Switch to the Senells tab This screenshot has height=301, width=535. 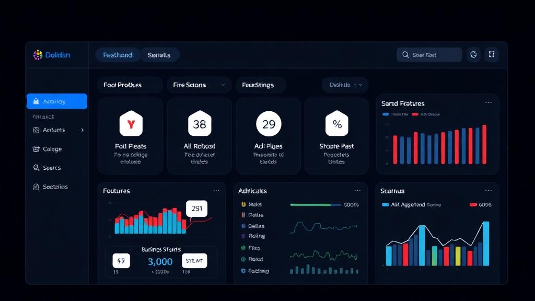click(x=159, y=55)
